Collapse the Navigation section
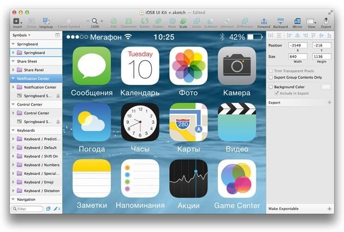Screen dimensions: 344x232 point(13,199)
